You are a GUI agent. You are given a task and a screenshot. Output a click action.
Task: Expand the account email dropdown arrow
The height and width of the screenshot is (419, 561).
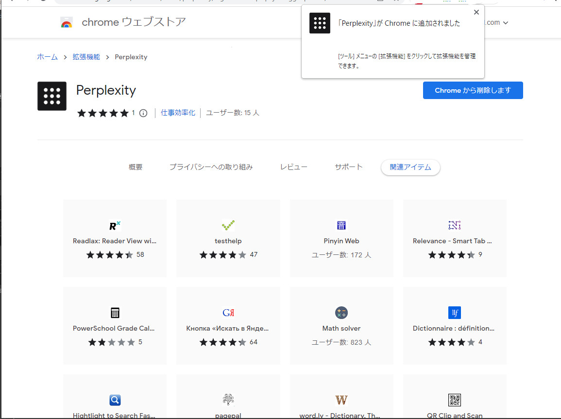(x=506, y=22)
